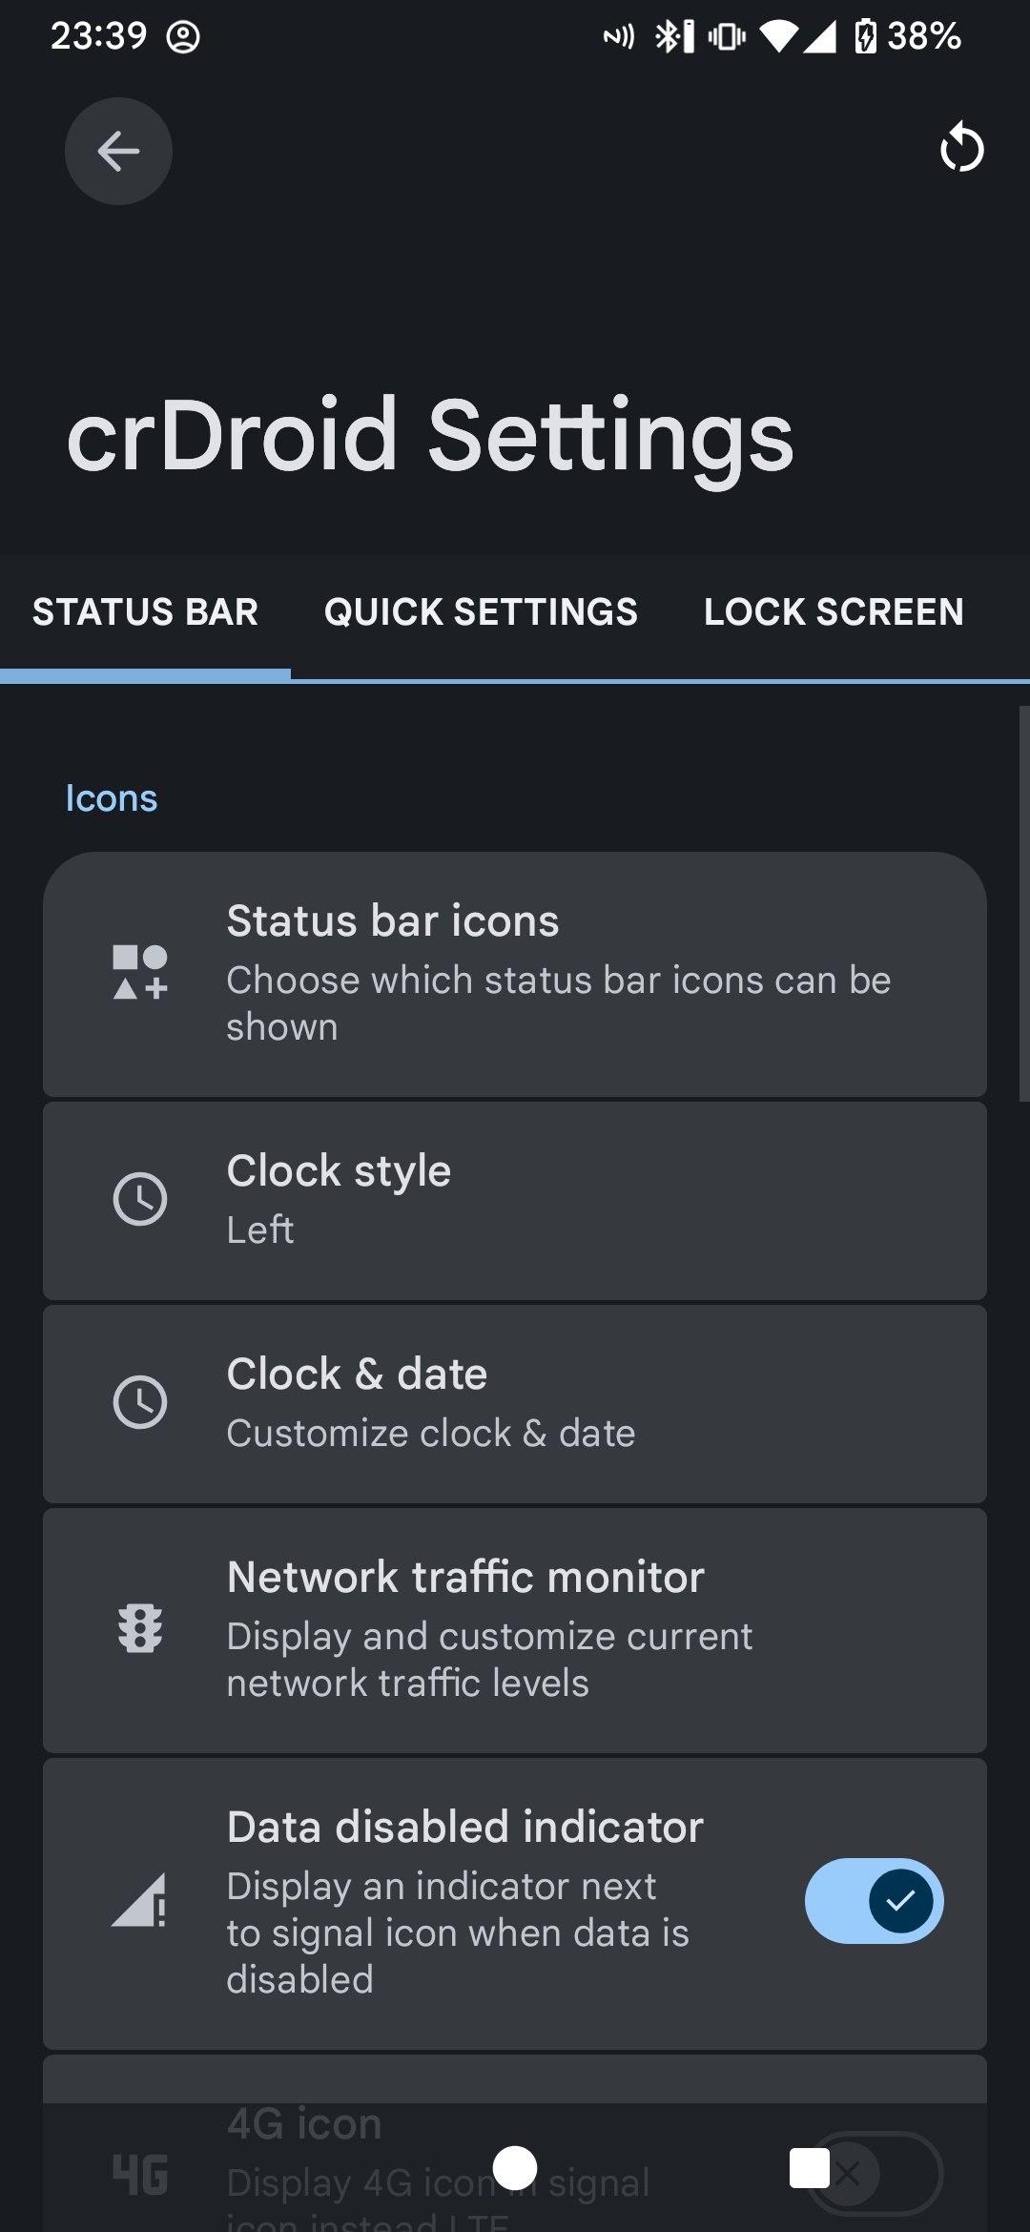Tap the battery icon in status bar
Viewport: 1030px width, 2232px height.
(x=865, y=37)
